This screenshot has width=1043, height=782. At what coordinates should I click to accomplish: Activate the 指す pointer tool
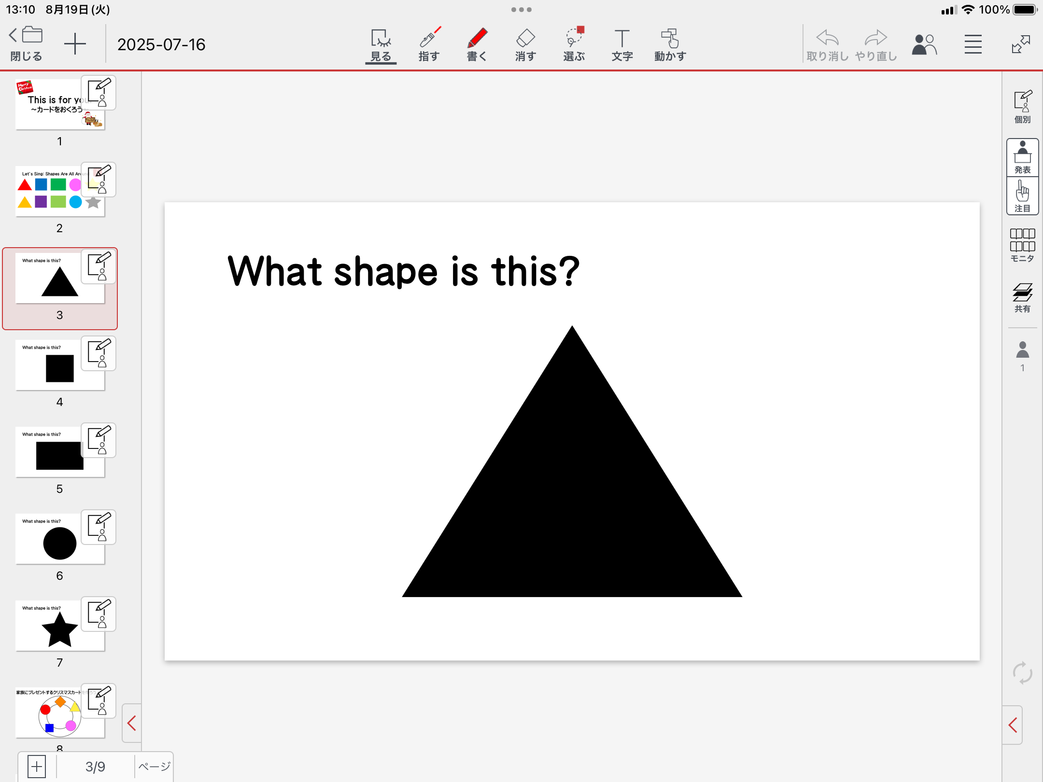429,44
